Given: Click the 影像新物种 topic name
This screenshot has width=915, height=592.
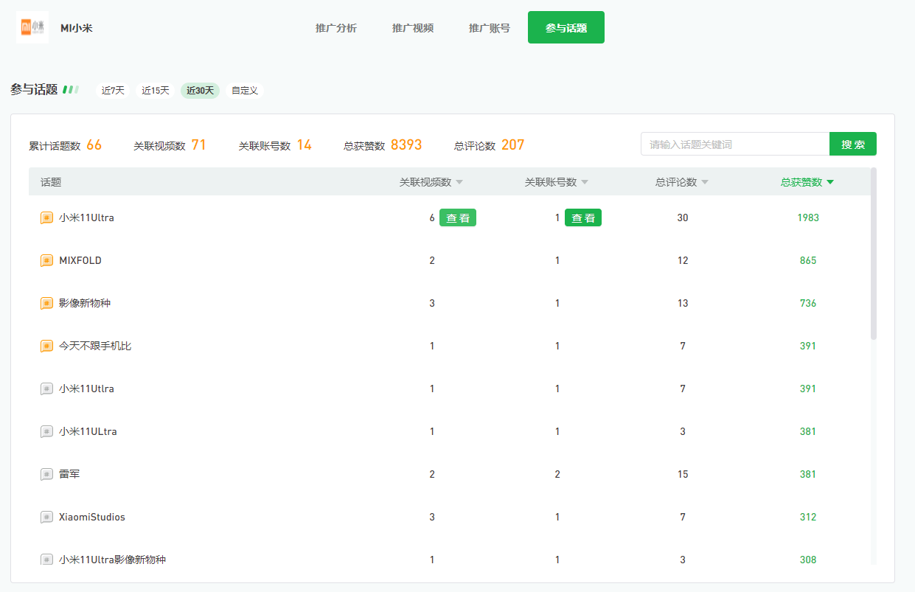Looking at the screenshot, I should pos(85,303).
